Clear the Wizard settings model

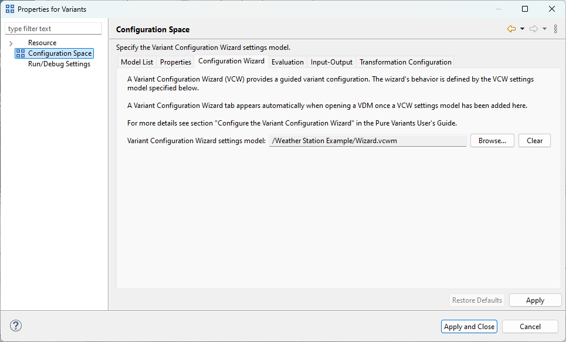534,140
